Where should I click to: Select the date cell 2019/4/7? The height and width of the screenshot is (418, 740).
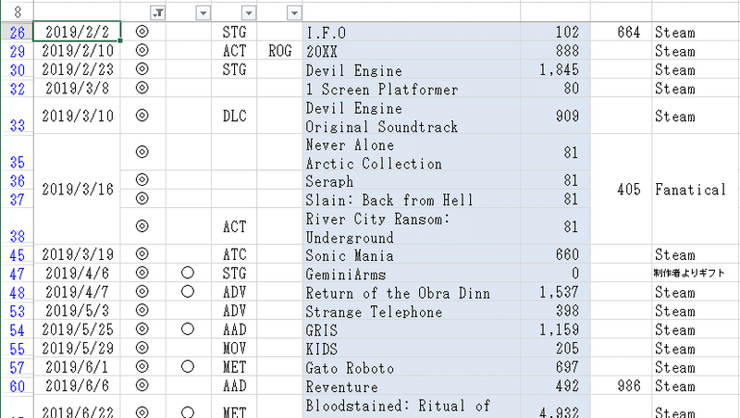click(x=77, y=292)
